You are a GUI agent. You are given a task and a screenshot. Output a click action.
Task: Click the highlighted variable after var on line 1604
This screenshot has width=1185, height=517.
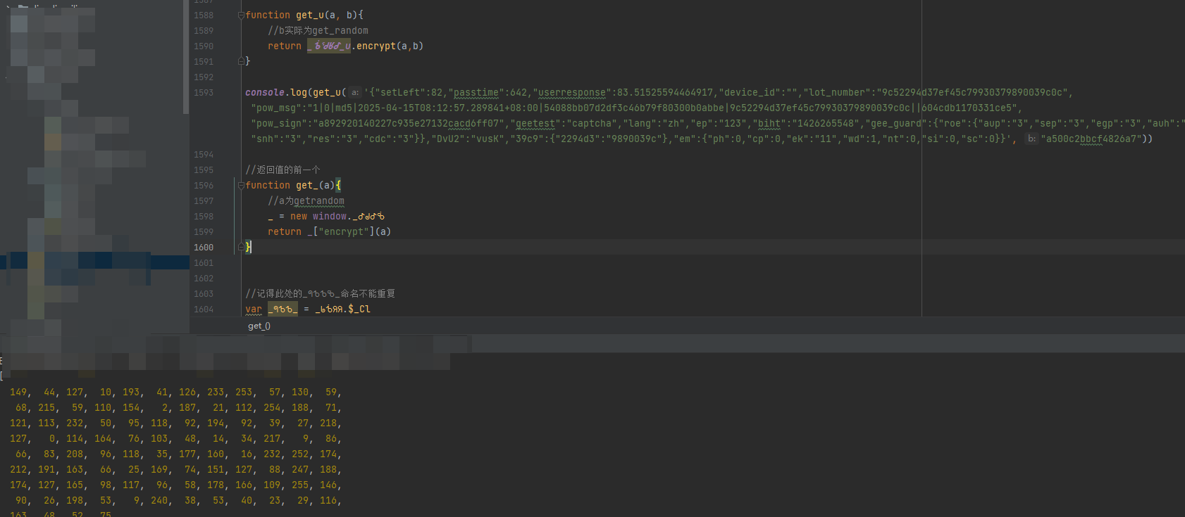point(283,309)
